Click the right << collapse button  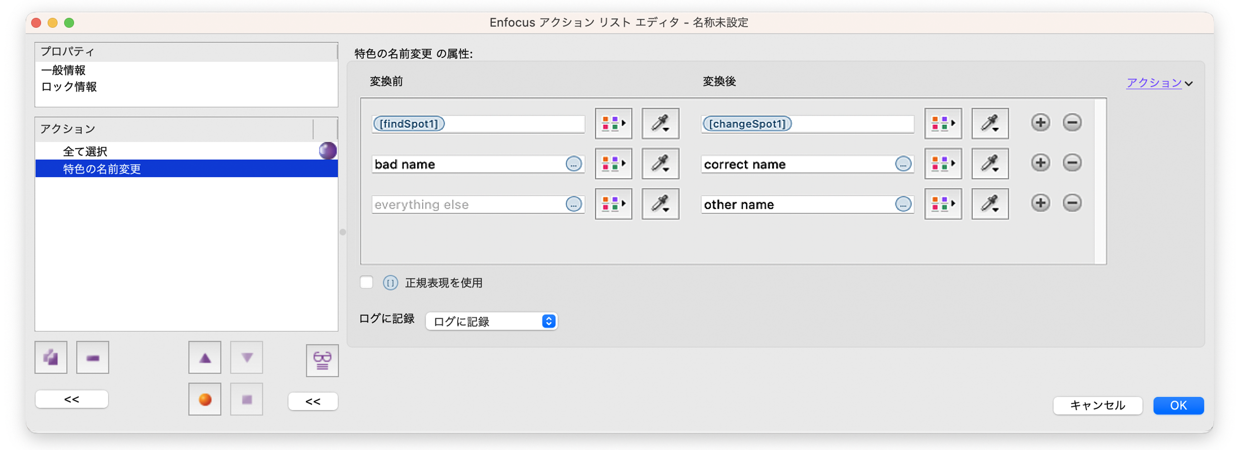coord(313,401)
